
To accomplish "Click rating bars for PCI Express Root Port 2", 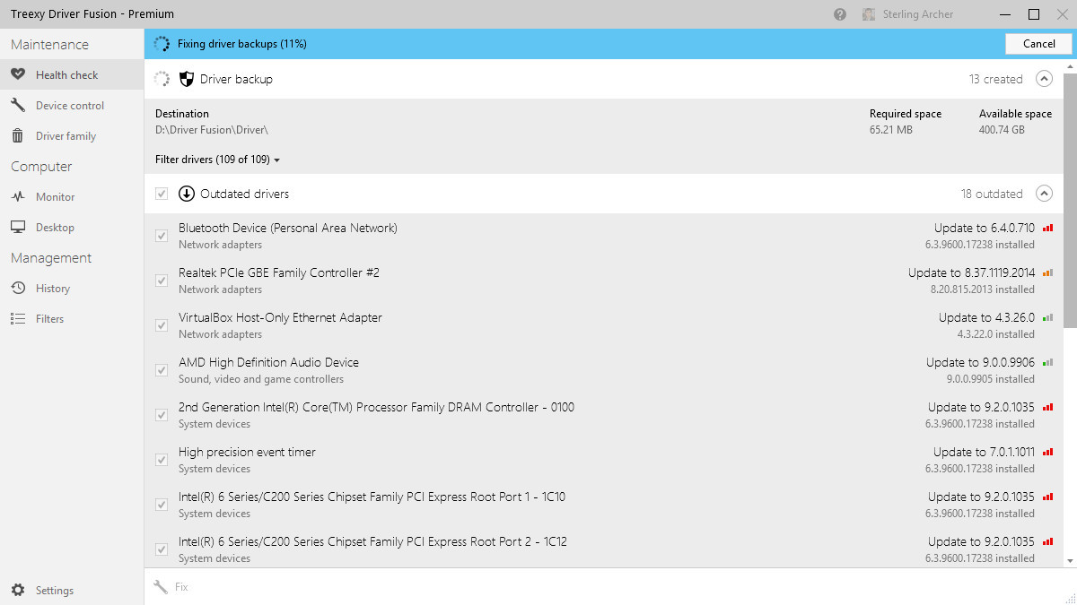I will click(1048, 541).
